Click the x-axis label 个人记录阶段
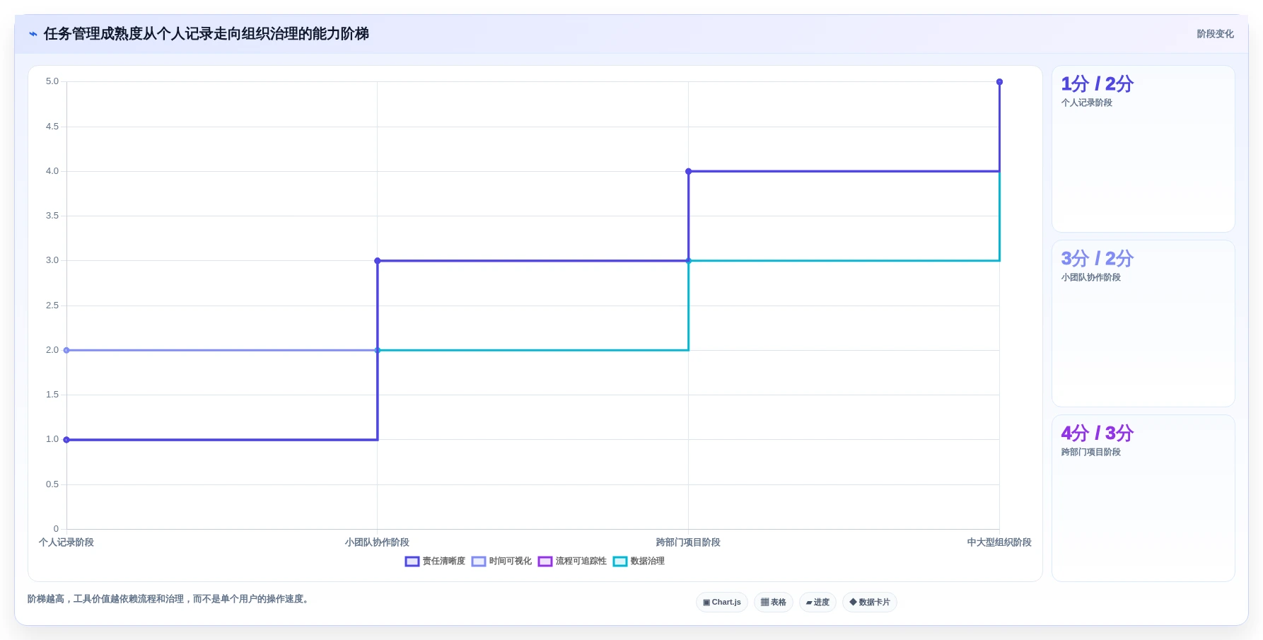 (x=66, y=542)
